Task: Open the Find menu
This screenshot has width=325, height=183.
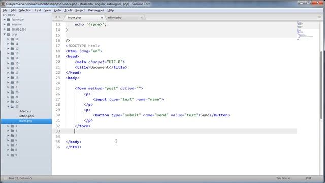Action: 38,10
